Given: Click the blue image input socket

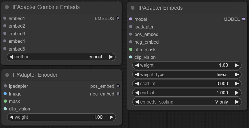Looking at the screenshot, I should point(5,94).
